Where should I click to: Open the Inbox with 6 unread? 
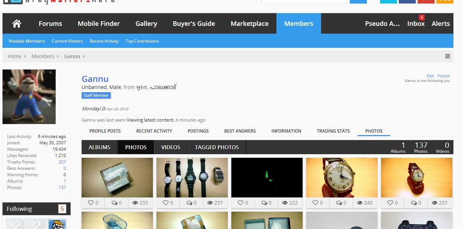pyautogui.click(x=416, y=24)
